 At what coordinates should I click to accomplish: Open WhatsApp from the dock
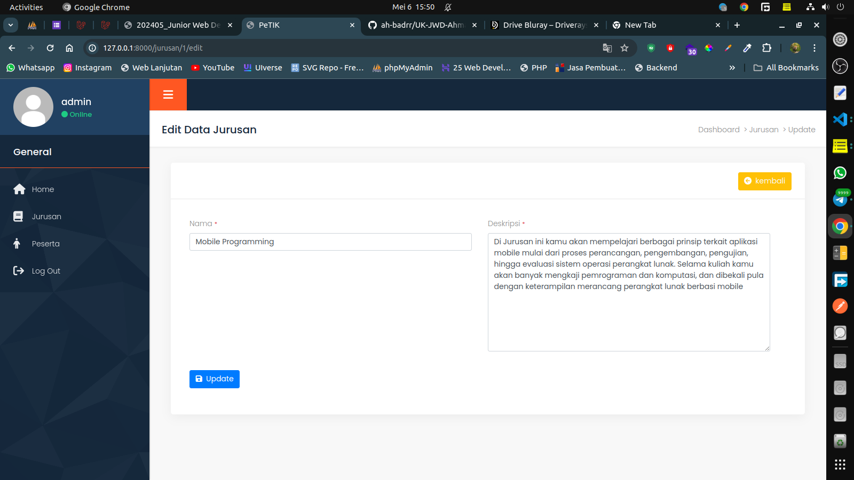(840, 172)
